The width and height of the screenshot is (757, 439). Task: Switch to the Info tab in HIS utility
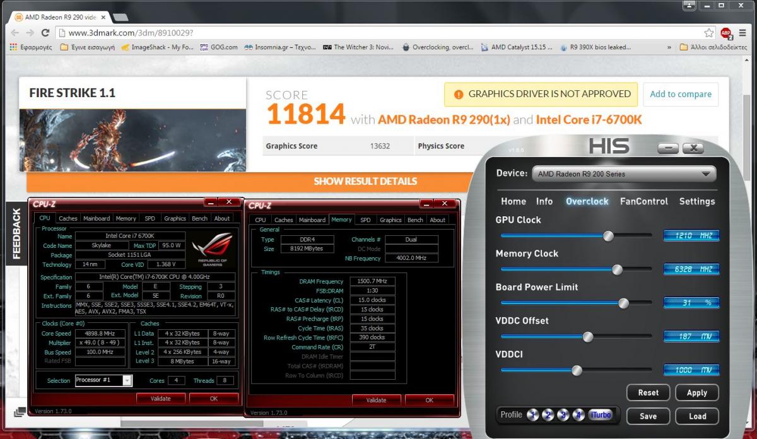(544, 201)
